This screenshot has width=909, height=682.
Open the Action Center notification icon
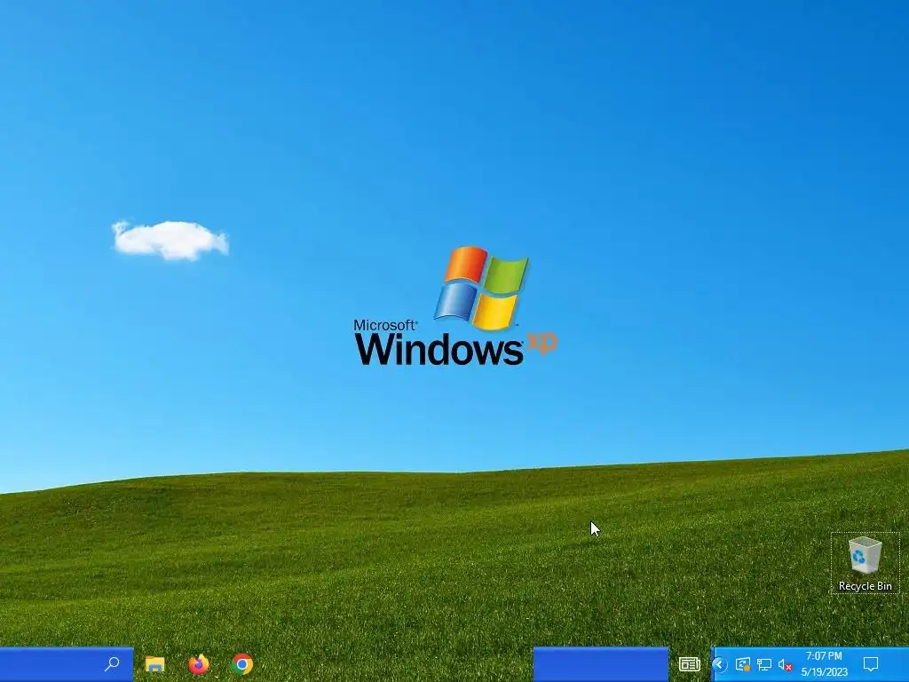click(x=871, y=664)
